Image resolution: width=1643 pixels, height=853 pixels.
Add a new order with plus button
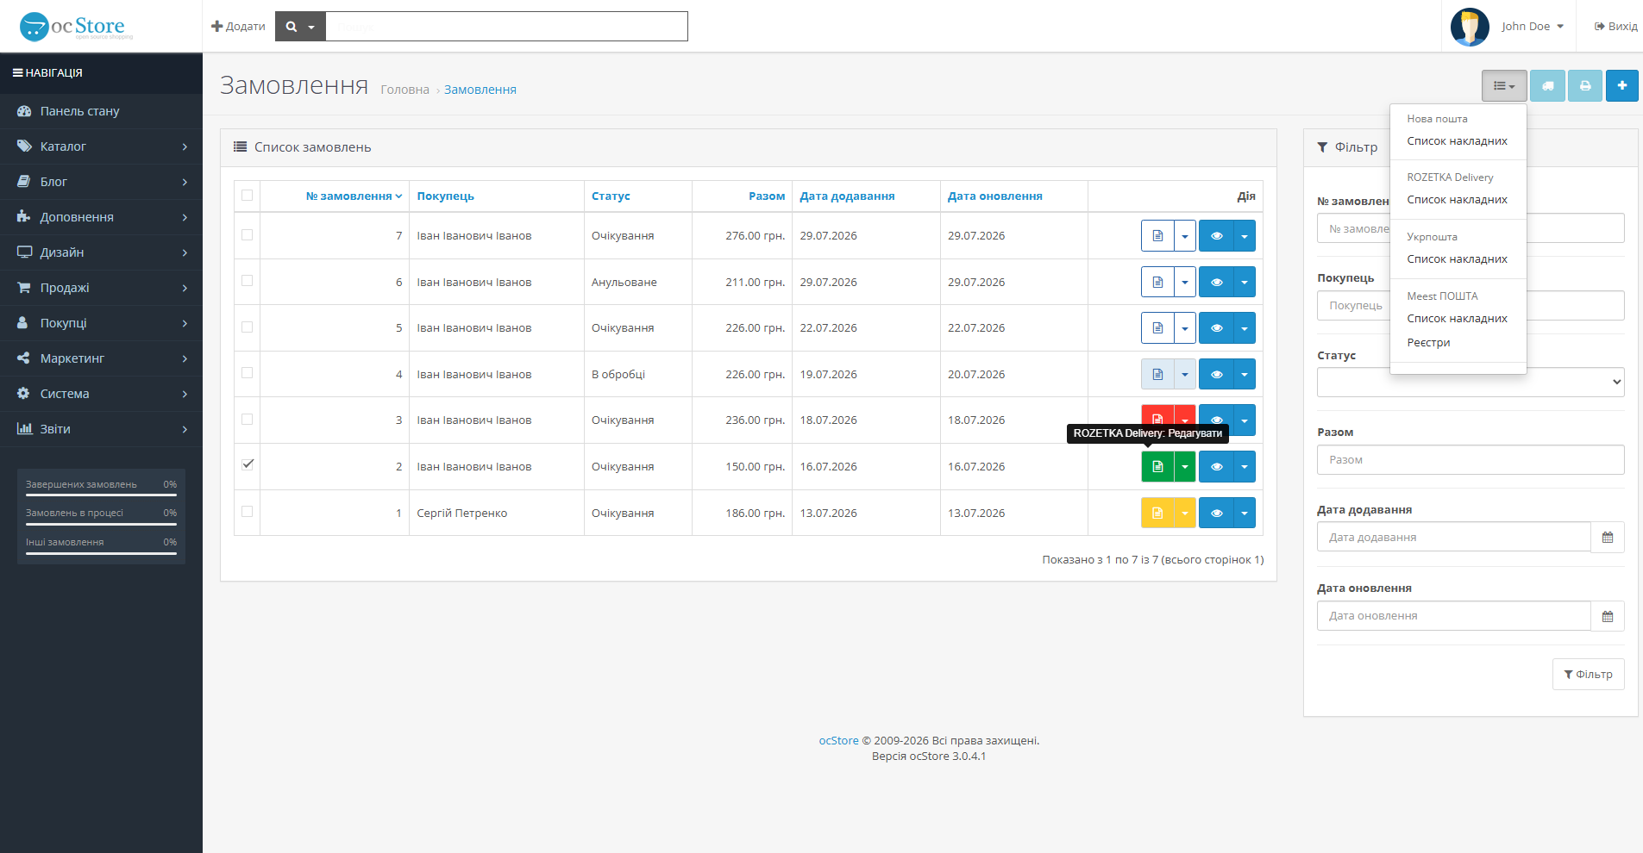click(1622, 86)
